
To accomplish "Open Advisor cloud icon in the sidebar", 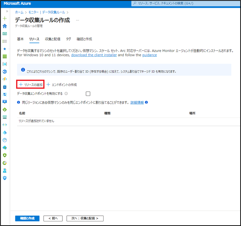I will (5, 148).
